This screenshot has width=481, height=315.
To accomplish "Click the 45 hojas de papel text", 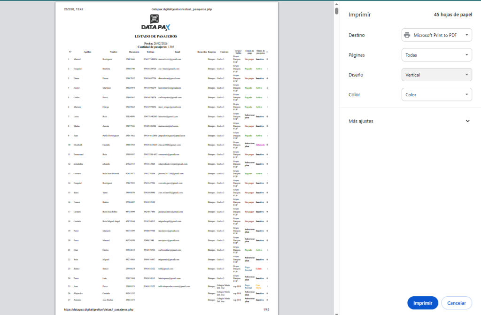I will click(453, 15).
